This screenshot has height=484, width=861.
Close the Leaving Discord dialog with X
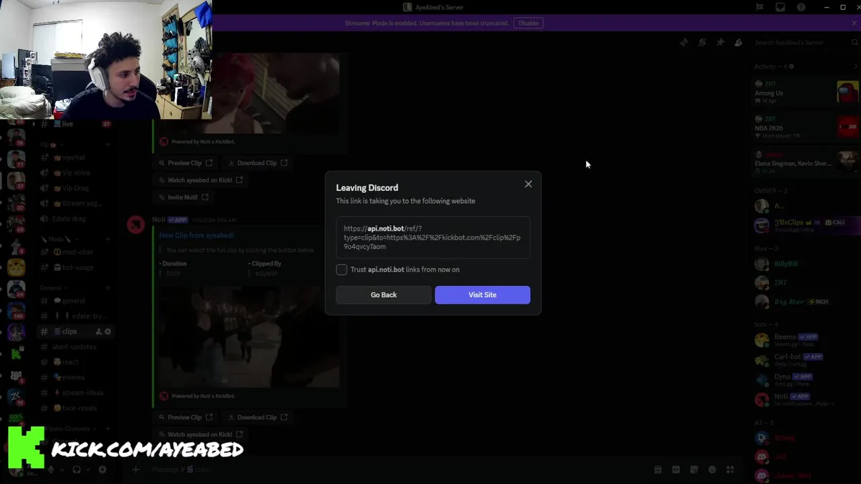pyautogui.click(x=528, y=184)
